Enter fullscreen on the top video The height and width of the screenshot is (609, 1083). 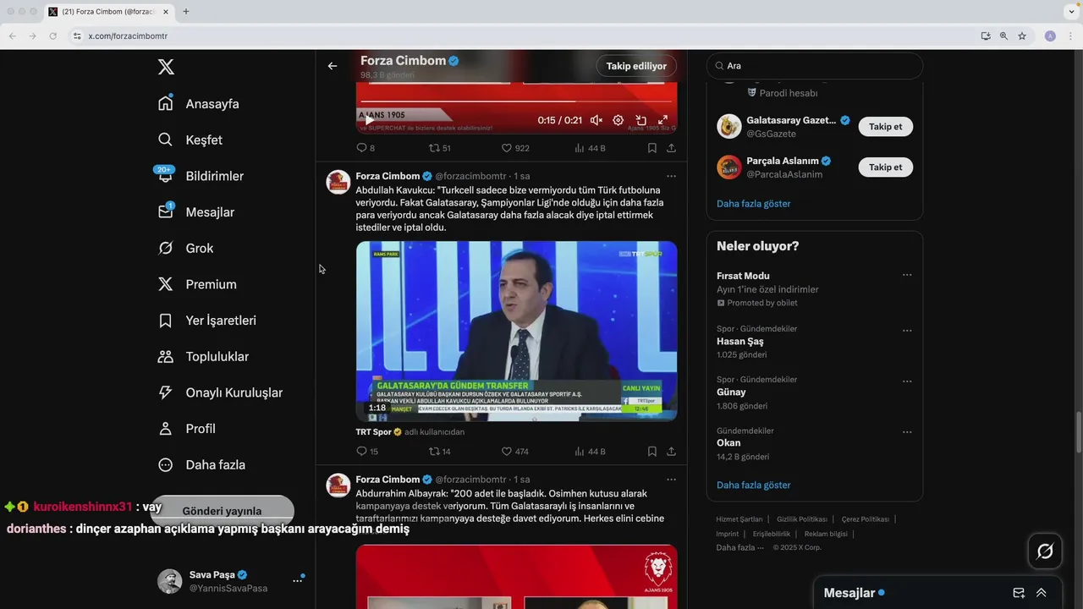click(x=662, y=120)
